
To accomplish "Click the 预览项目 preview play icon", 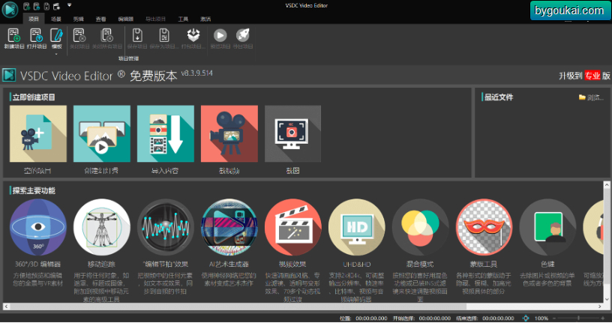I will [x=220, y=35].
